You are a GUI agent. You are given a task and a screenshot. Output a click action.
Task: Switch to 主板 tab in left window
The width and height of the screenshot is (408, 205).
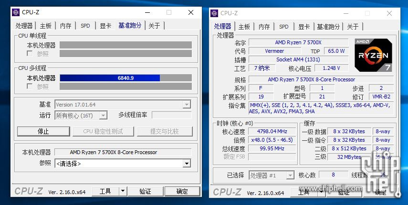click(x=45, y=26)
